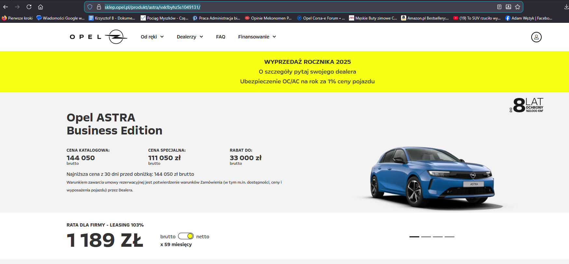The width and height of the screenshot is (569, 264).
Task: Open the Praca Administracja bookmark
Action: pyautogui.click(x=216, y=18)
